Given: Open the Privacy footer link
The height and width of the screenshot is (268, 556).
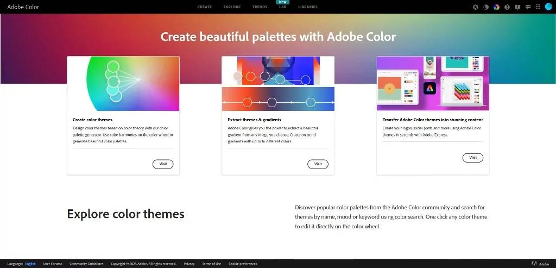Looking at the screenshot, I should pyautogui.click(x=189, y=264).
